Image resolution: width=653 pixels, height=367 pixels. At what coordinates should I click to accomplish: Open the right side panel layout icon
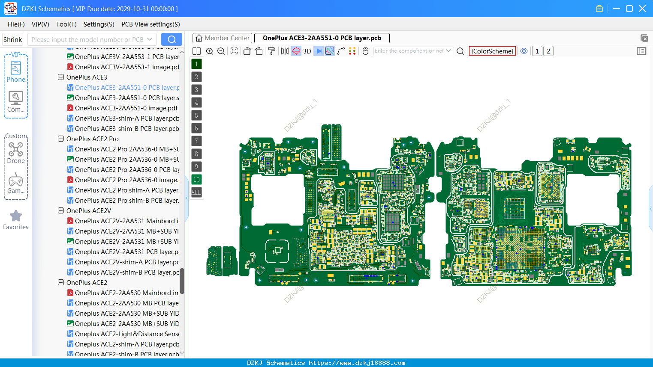[641, 51]
